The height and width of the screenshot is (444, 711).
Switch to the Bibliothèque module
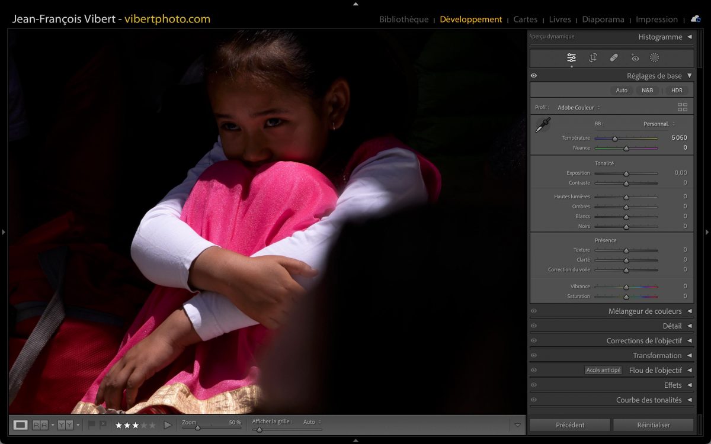point(403,20)
